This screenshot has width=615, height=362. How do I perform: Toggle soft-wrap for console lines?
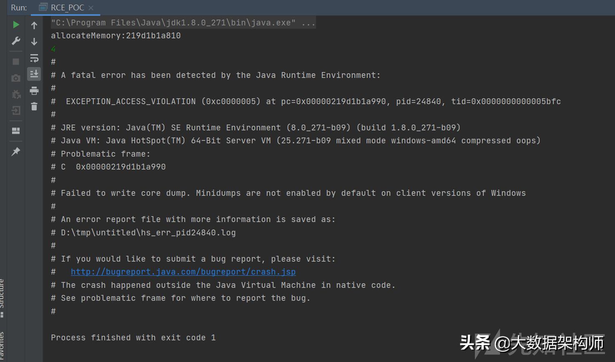click(x=34, y=58)
